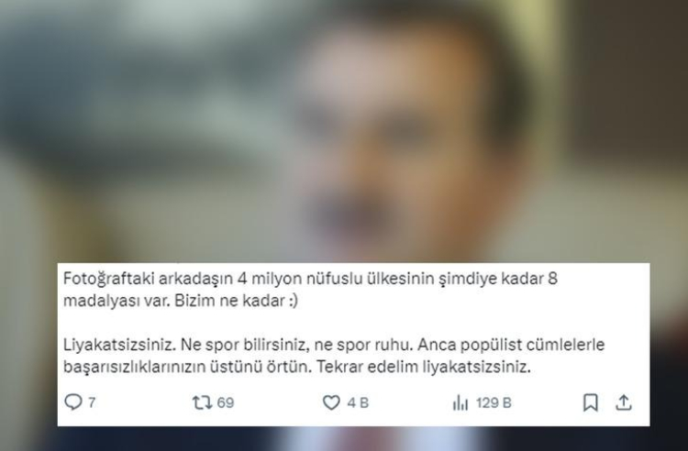Click the sentence "Tekrar edelim liyakatsizsiniz."
The width and height of the screenshot is (688, 451).
(424, 367)
